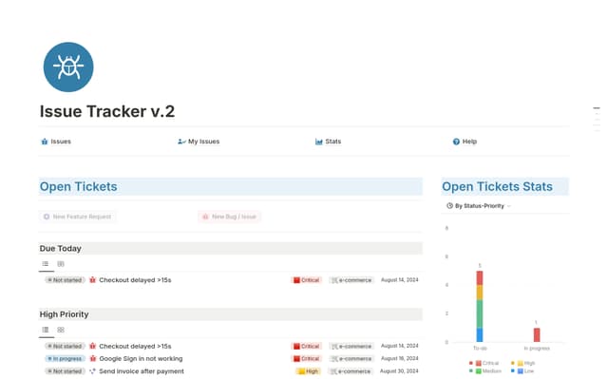
Task: Select list view tab under Due Today
Action: click(46, 264)
